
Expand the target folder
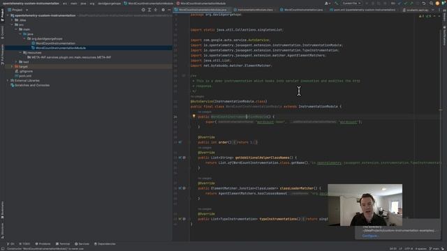coord(12,67)
